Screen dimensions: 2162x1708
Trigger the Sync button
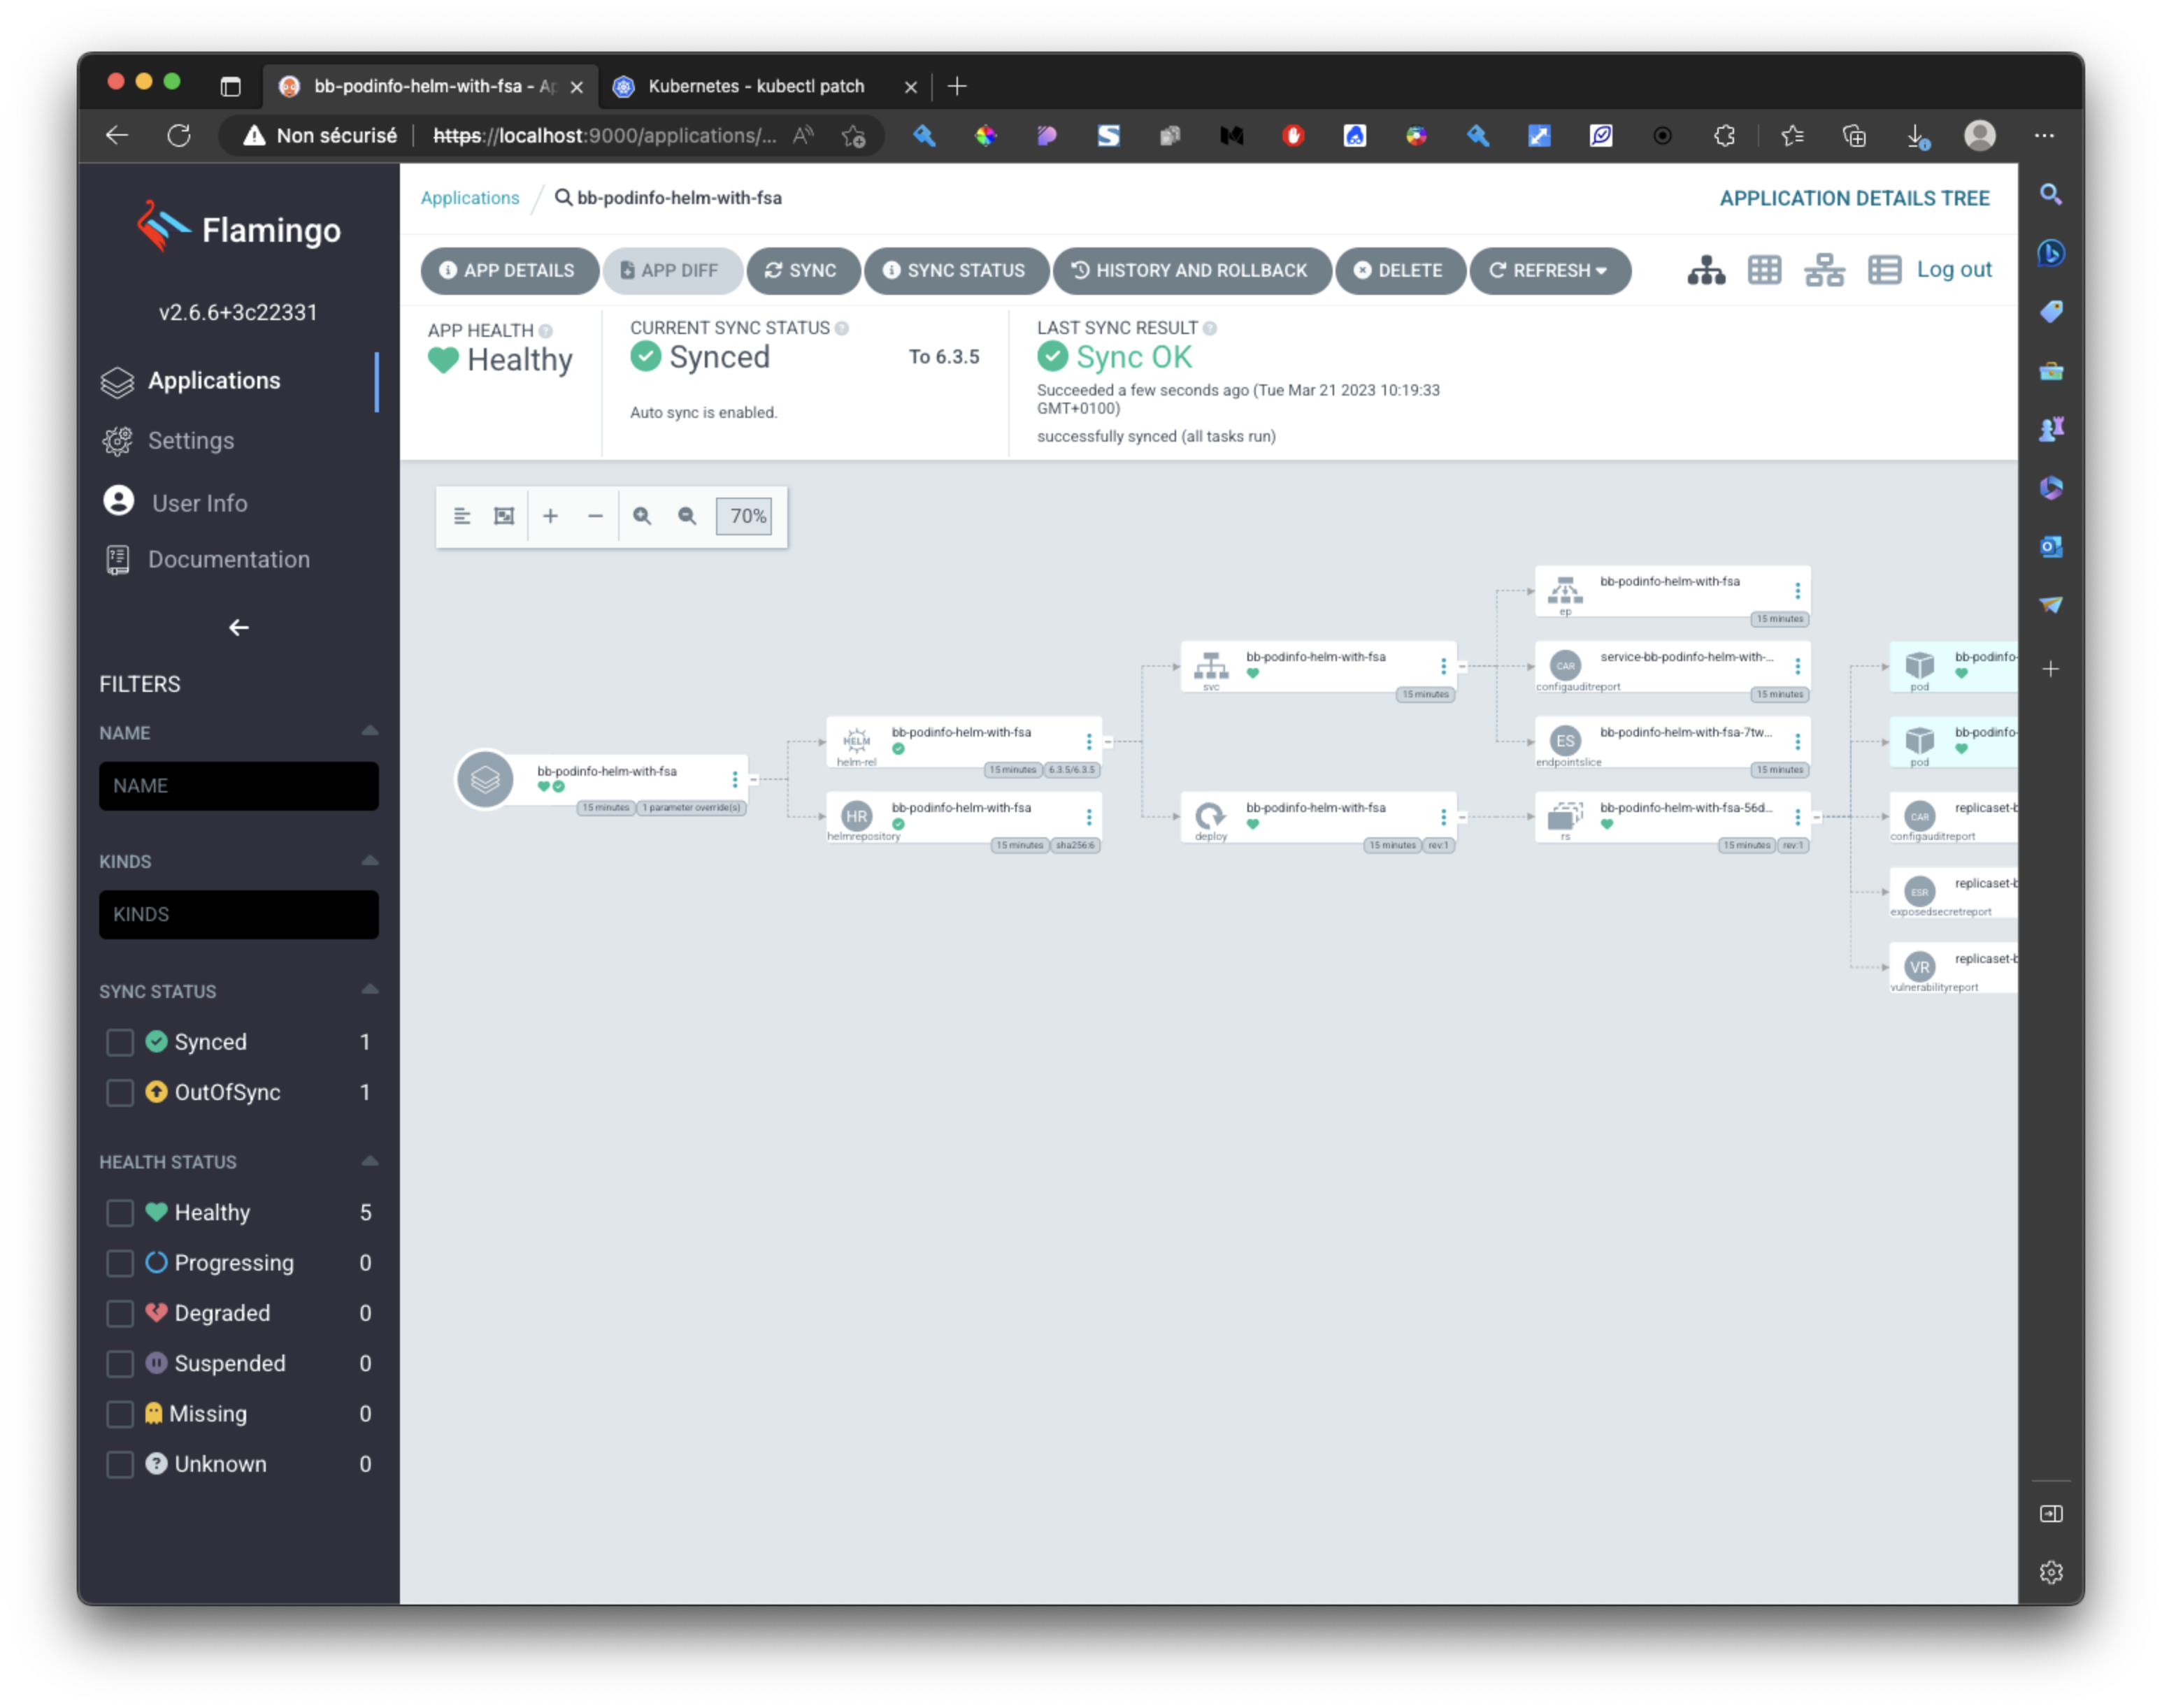[803, 270]
